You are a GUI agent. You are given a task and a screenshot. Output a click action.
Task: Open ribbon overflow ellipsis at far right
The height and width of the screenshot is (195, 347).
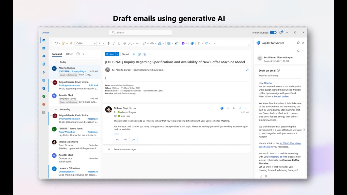coord(215,43)
